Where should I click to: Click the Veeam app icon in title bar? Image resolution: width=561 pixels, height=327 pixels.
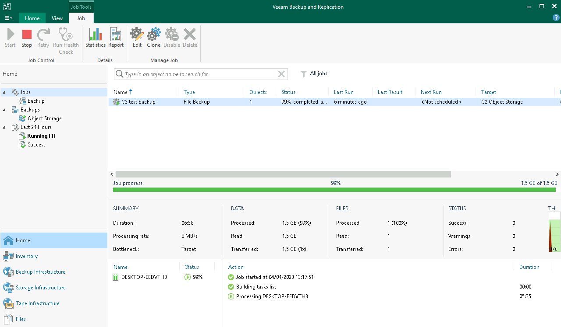tap(7, 7)
